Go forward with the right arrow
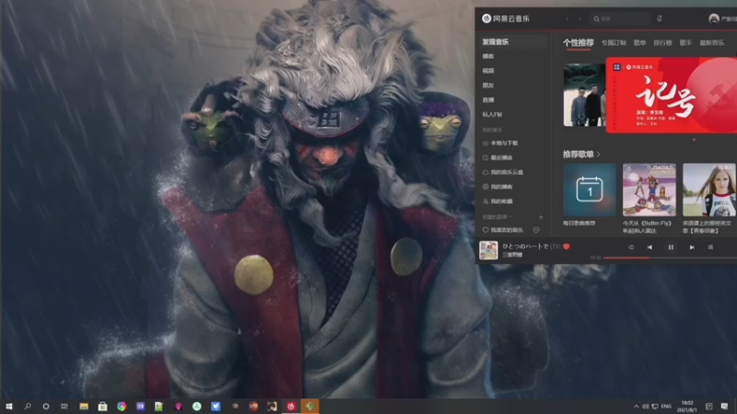 (x=579, y=18)
